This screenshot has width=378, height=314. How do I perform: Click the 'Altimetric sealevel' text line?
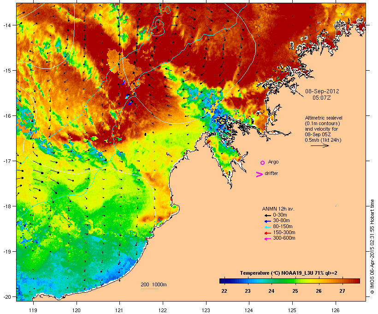[x=324, y=118]
